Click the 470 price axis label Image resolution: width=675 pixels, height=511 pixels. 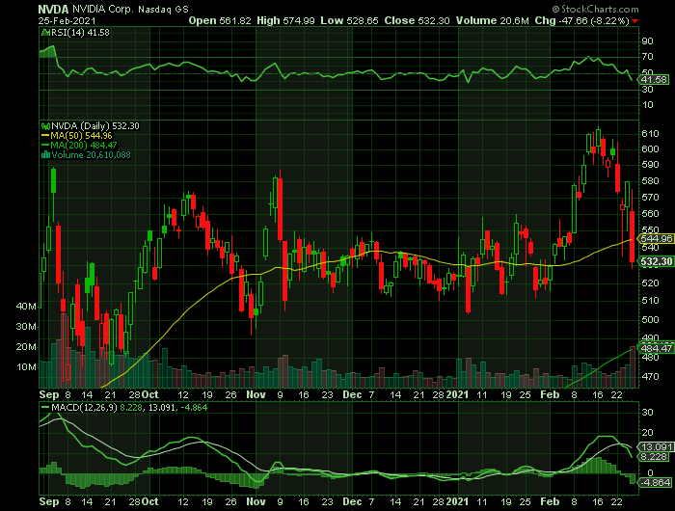point(650,377)
